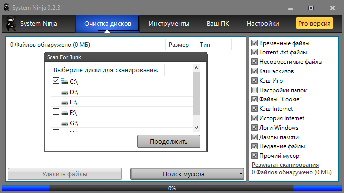This screenshot has width=344, height=193.
Task: Check the G:\ drive checkbox
Action: coord(56,122)
